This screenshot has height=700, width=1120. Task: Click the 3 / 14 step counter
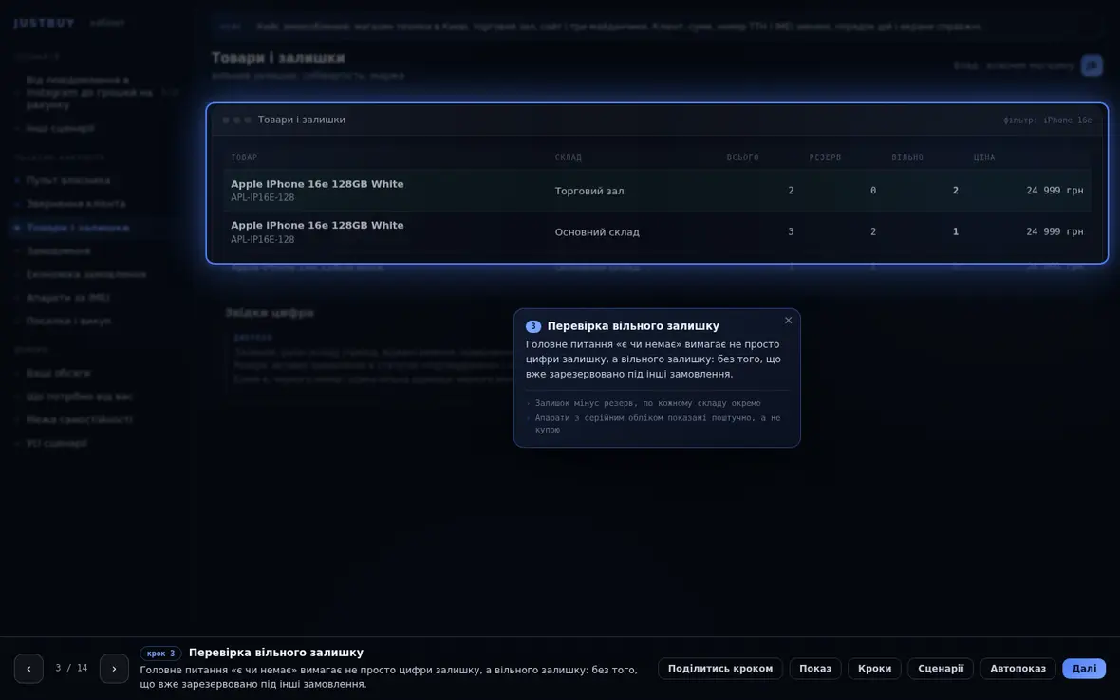71,669
